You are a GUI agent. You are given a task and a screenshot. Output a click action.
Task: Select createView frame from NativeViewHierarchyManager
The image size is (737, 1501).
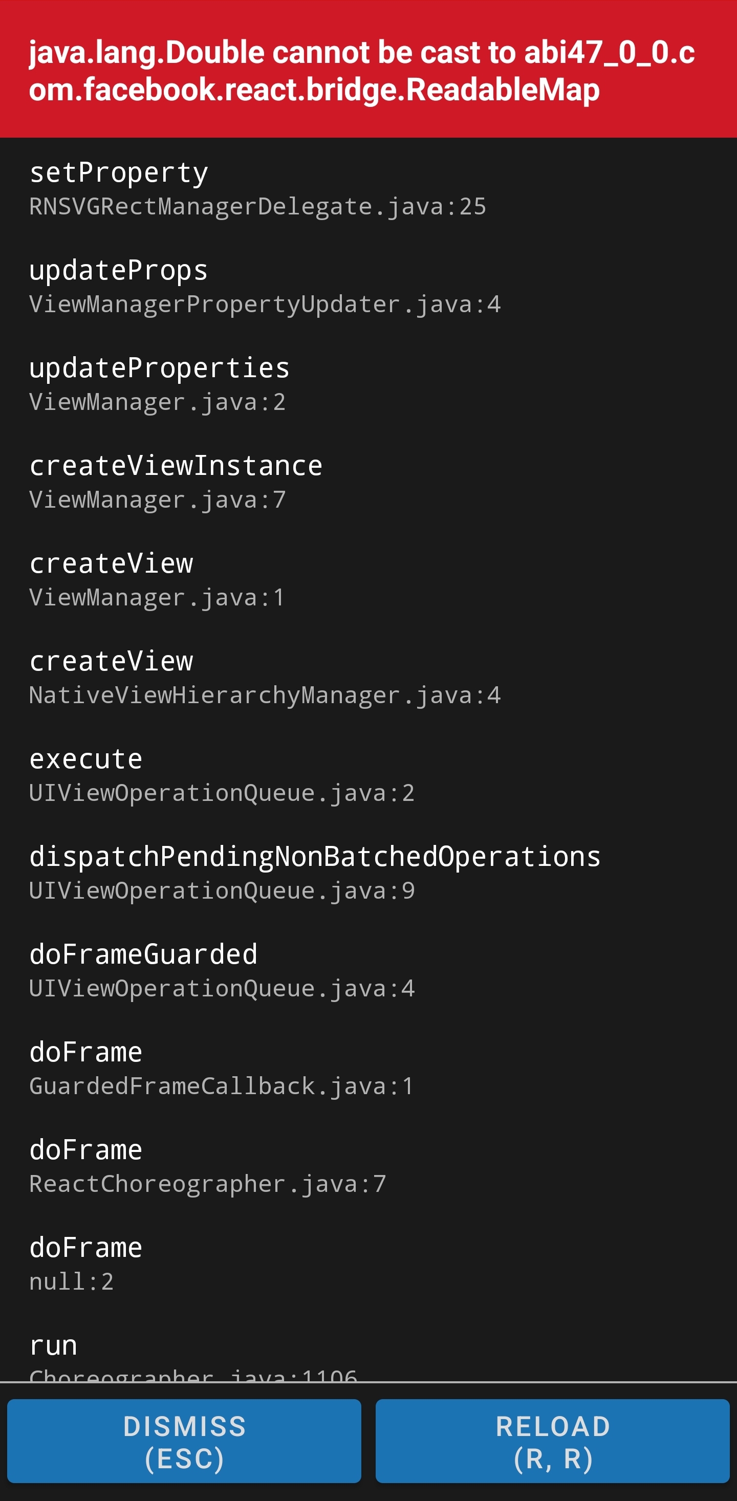coord(112,661)
